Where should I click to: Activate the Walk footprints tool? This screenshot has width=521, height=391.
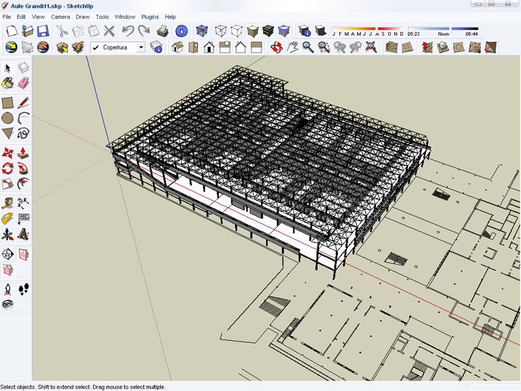tap(24, 289)
